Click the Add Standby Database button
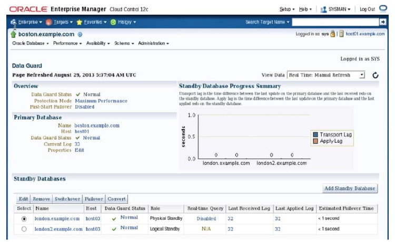 [x=350, y=188]
